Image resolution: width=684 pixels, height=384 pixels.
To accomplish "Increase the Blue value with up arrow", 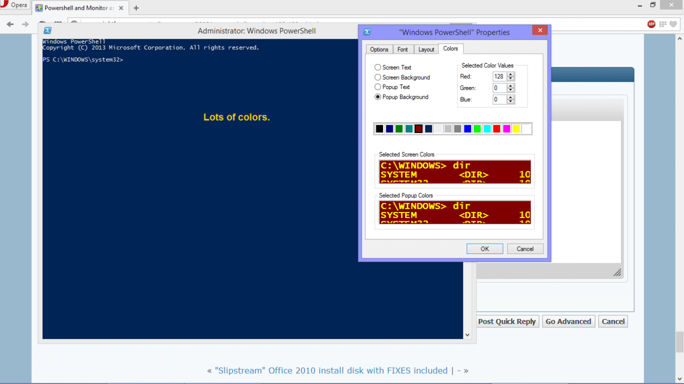I will point(510,98).
